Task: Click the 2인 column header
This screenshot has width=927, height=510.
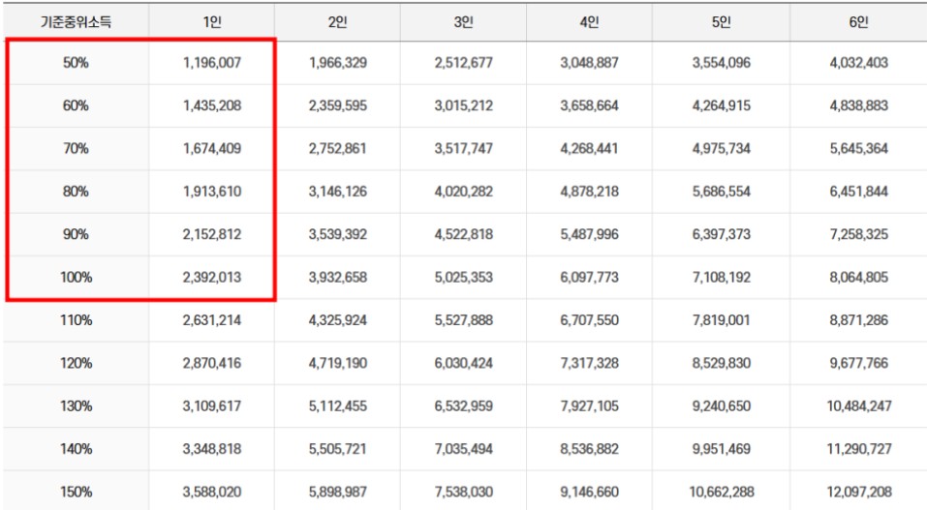Action: click(337, 22)
